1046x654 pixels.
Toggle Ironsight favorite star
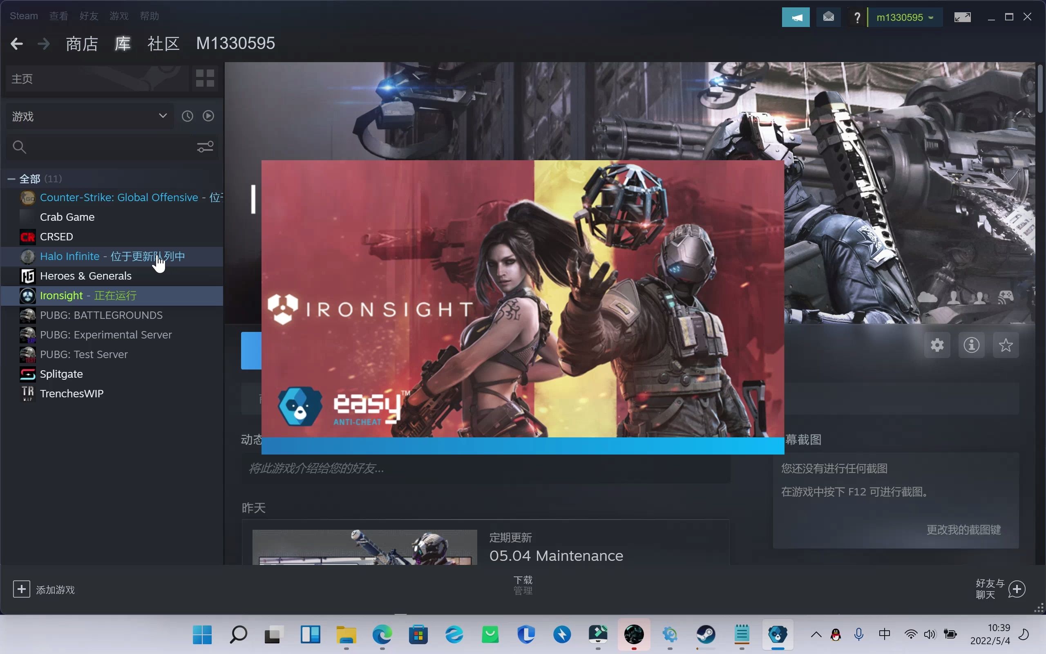(x=1006, y=345)
